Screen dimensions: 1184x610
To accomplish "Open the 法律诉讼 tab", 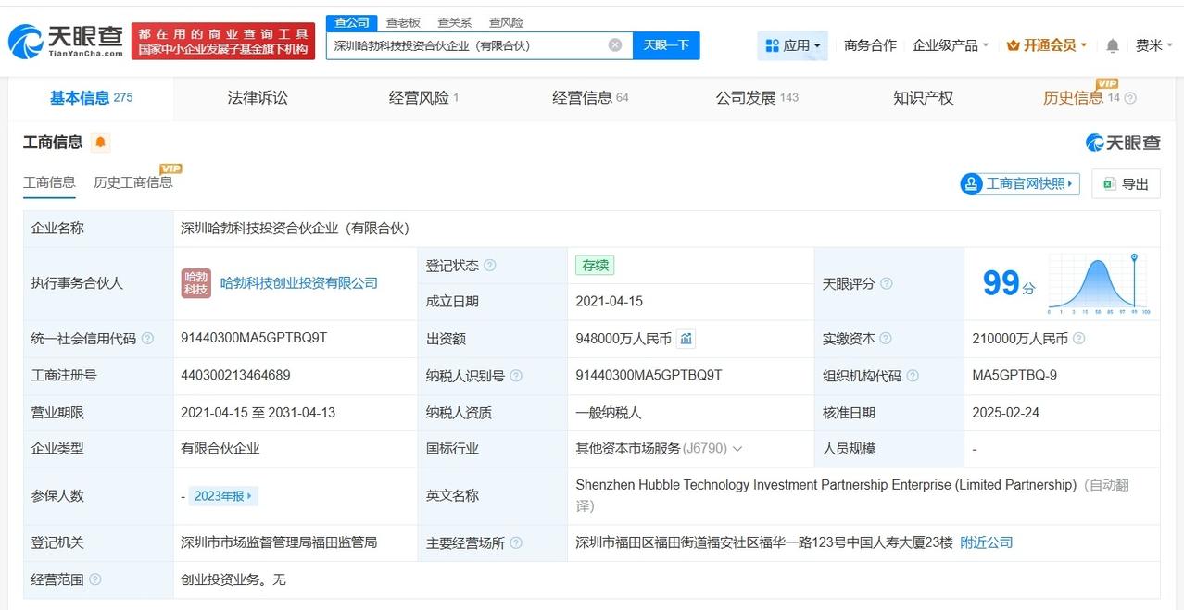I will click(x=258, y=98).
